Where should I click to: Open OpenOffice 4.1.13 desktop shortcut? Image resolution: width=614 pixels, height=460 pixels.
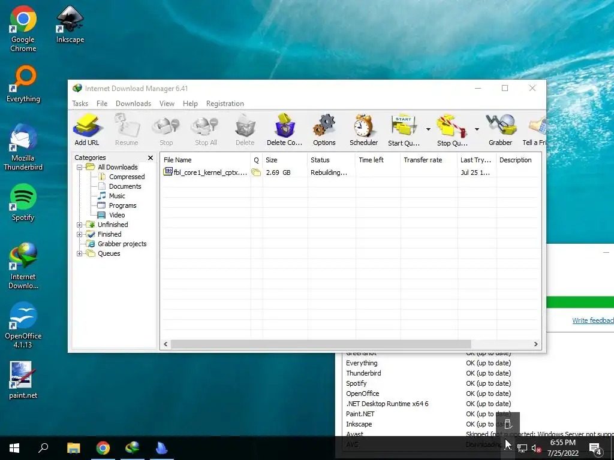click(x=23, y=325)
